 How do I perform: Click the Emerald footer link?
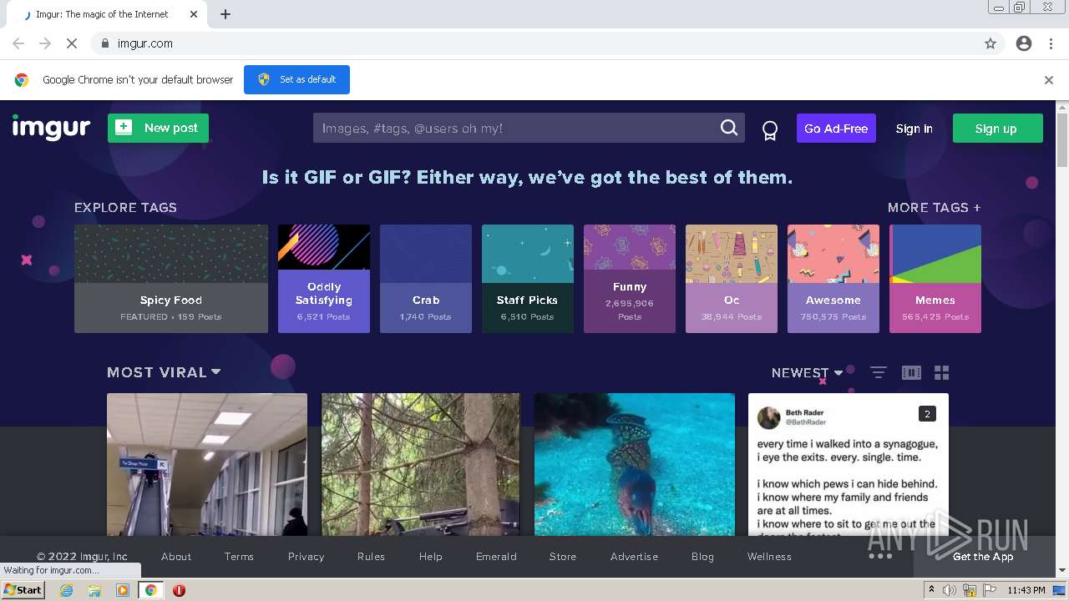tap(496, 556)
